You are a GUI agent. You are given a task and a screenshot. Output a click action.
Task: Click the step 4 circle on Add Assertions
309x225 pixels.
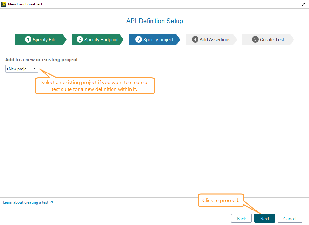[x=195, y=40]
